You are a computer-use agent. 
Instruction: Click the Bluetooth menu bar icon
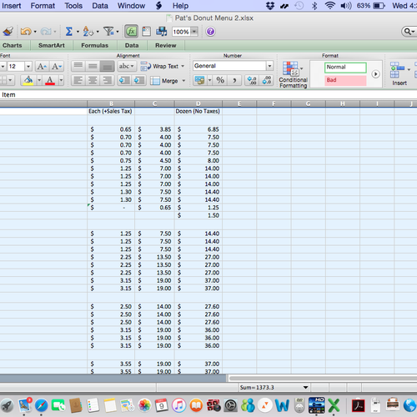click(x=314, y=6)
